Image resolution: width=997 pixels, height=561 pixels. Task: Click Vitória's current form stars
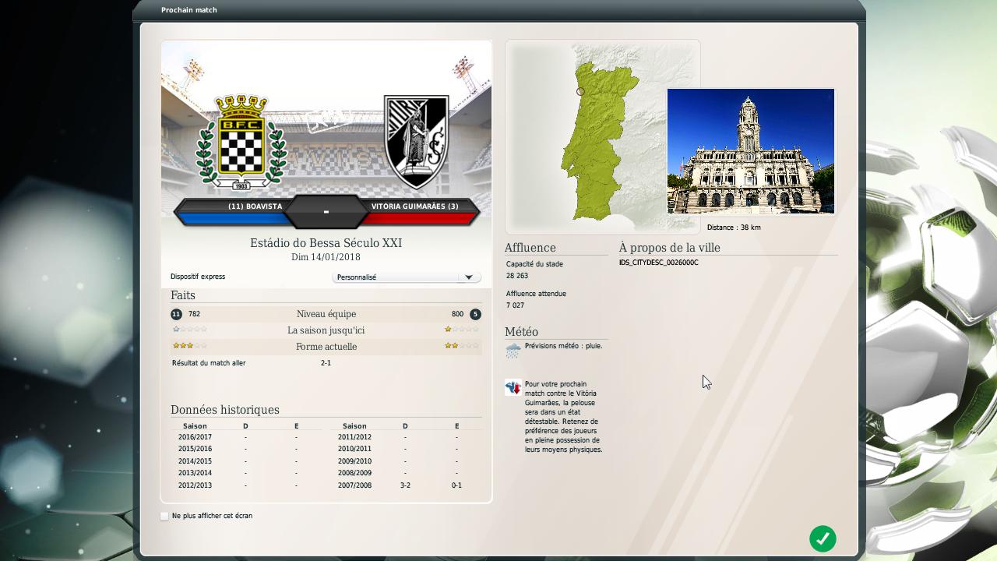tap(462, 346)
